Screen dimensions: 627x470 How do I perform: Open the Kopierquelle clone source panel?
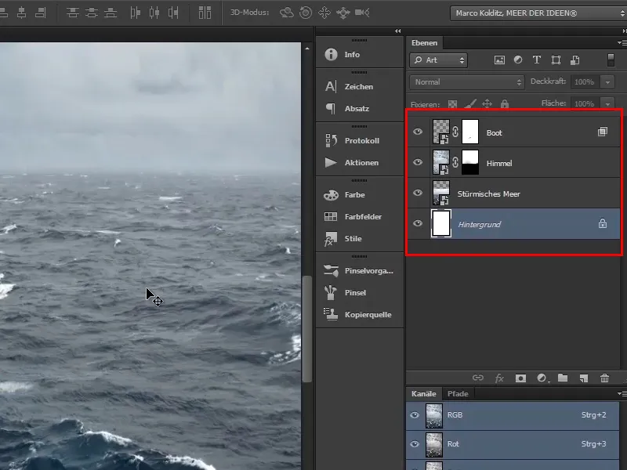tap(359, 315)
